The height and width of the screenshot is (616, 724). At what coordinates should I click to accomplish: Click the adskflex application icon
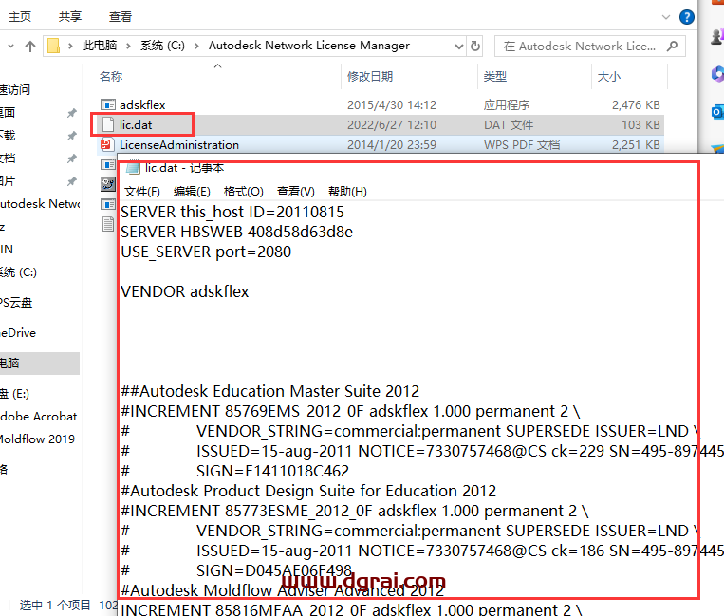(x=107, y=104)
